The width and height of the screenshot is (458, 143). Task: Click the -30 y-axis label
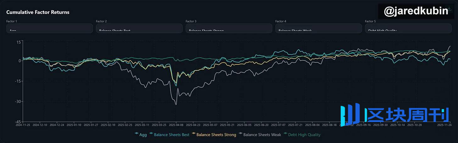click(18, 102)
